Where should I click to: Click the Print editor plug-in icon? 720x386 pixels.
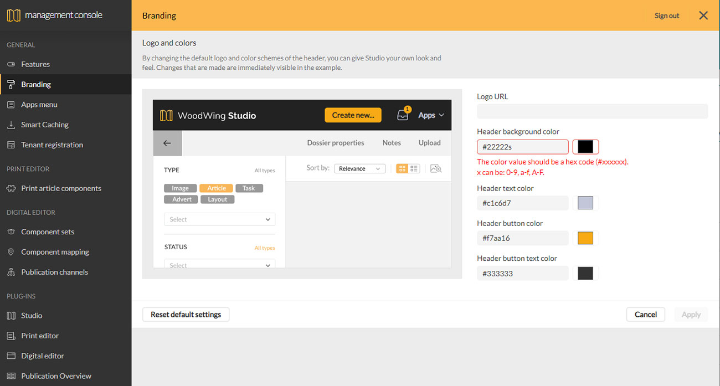coord(11,336)
